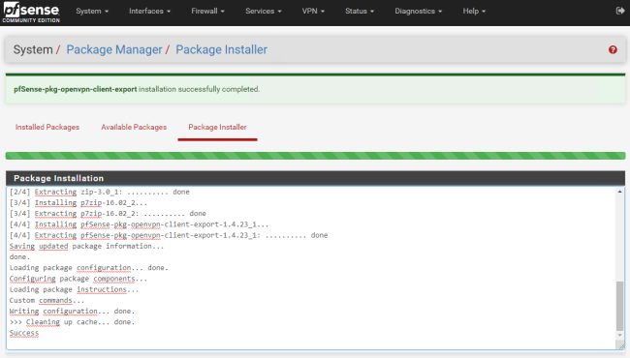Open the Help dropdown menu
The height and width of the screenshot is (358, 630).
tap(474, 12)
